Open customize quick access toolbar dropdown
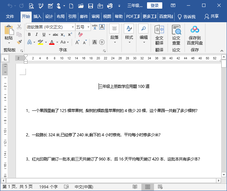The height and width of the screenshot is (191, 227). (x=119, y=6)
